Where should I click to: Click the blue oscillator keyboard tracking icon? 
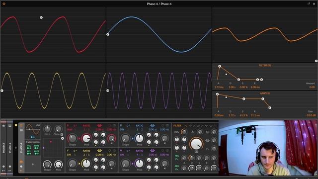coord(153,125)
